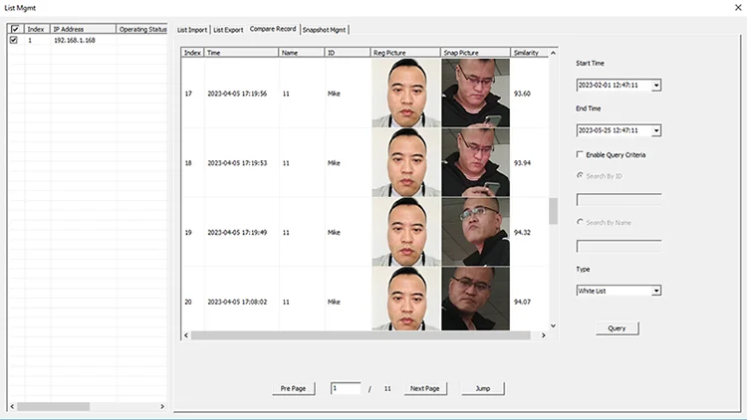
Task: Click the Similarity column header
Action: (x=526, y=52)
